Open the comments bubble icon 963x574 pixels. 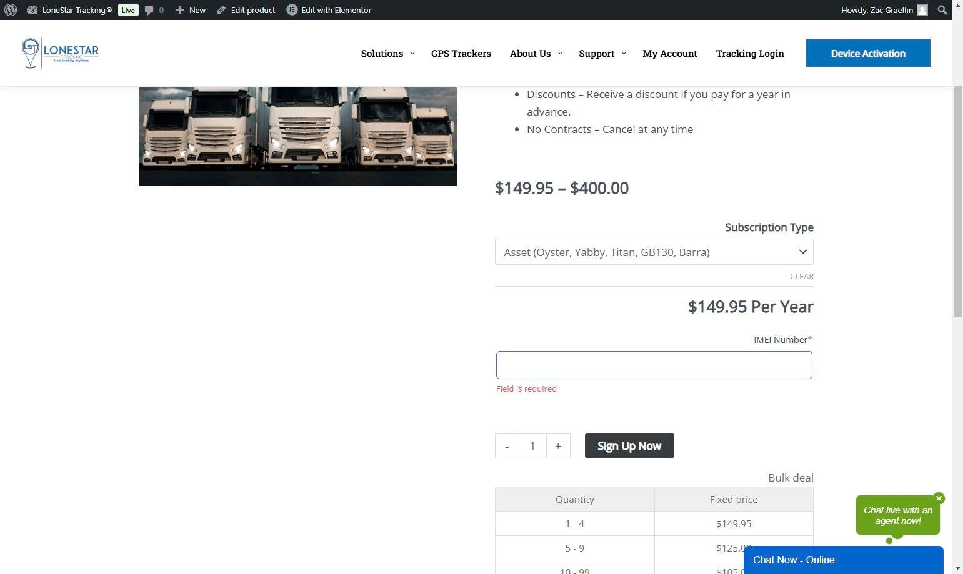[x=149, y=10]
